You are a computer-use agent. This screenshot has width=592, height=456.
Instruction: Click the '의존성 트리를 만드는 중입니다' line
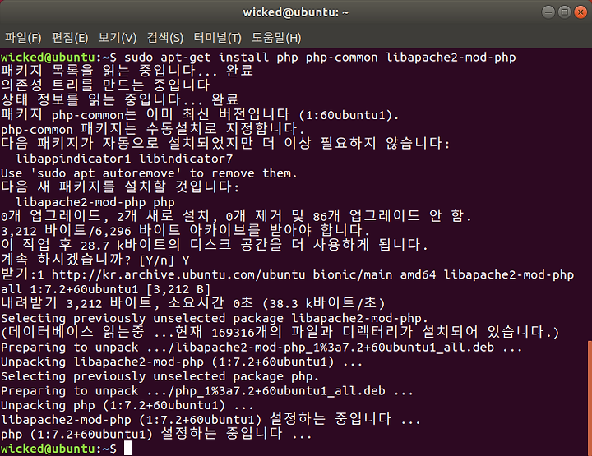tap(105, 85)
